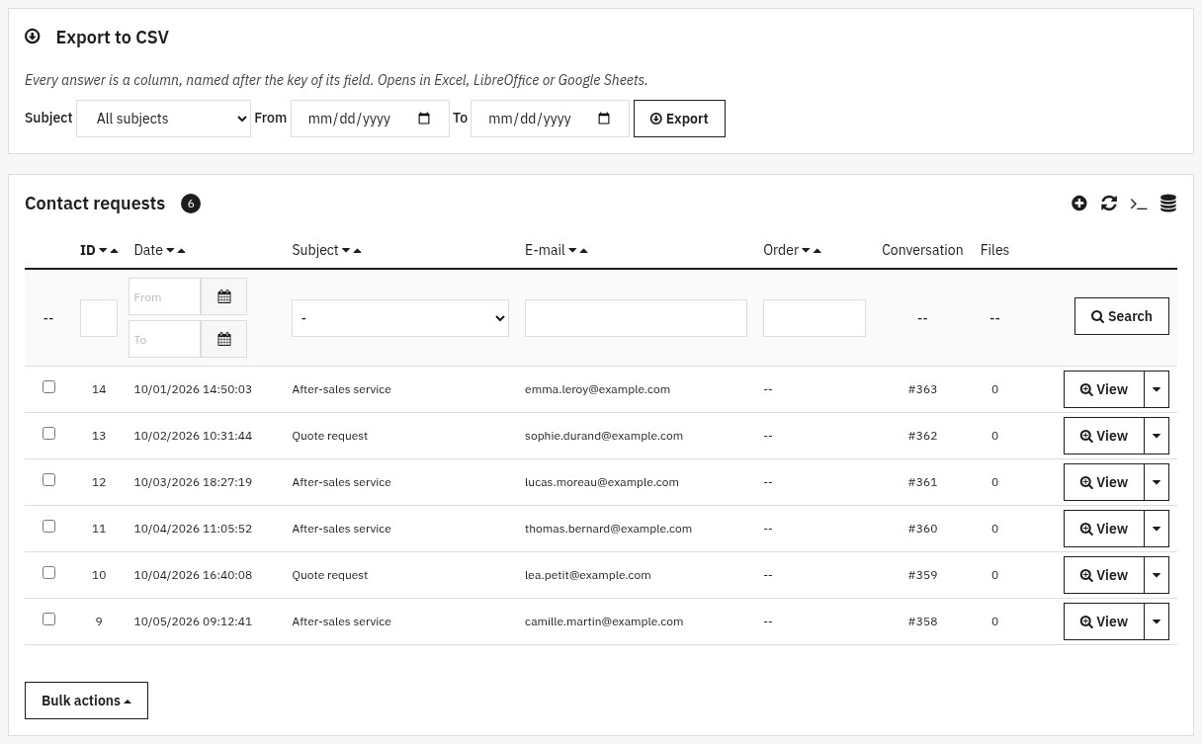This screenshot has width=1202, height=744.
Task: Sort Subject column descending
Action: tap(346, 251)
